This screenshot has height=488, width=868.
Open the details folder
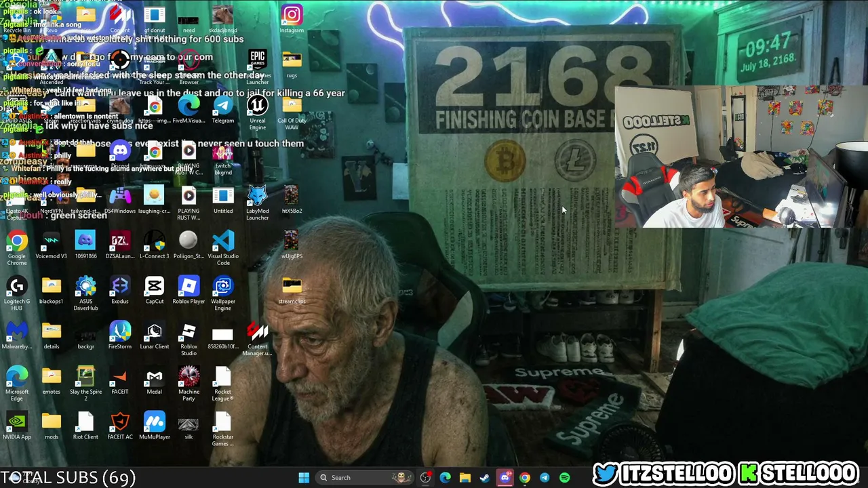pyautogui.click(x=51, y=336)
